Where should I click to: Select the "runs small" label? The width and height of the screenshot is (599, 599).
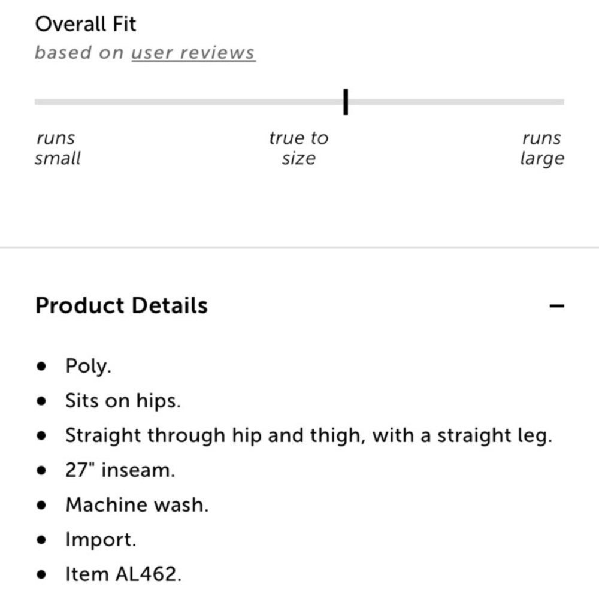click(58, 148)
